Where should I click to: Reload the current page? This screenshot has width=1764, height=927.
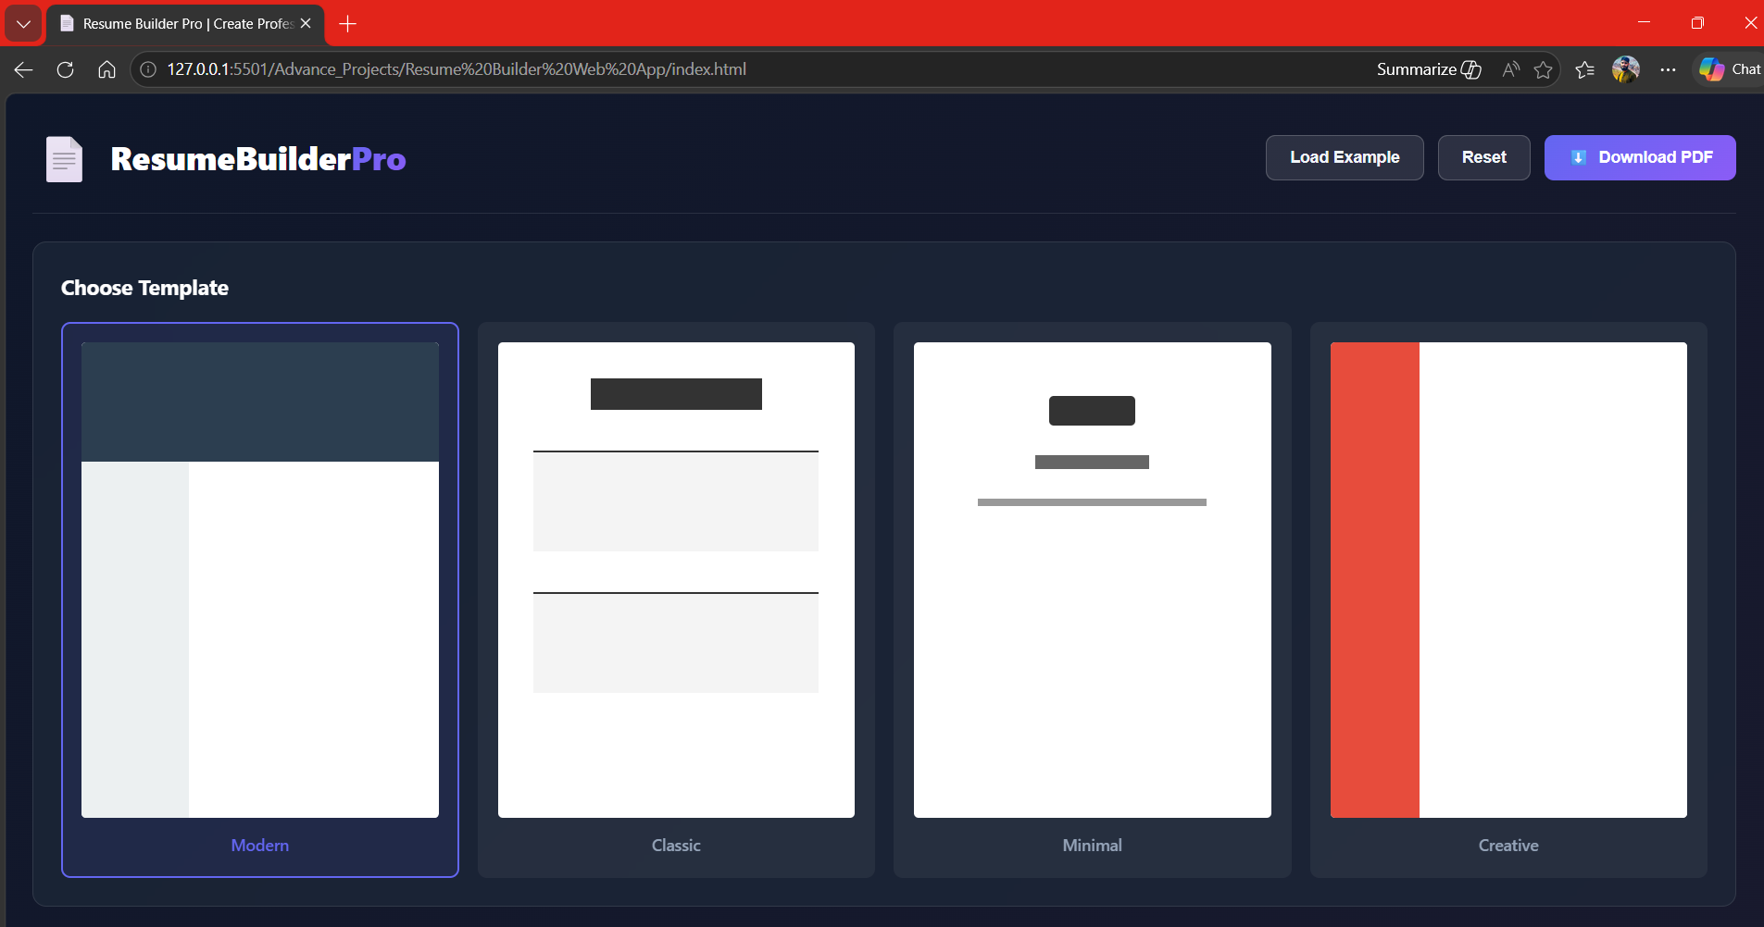click(65, 69)
